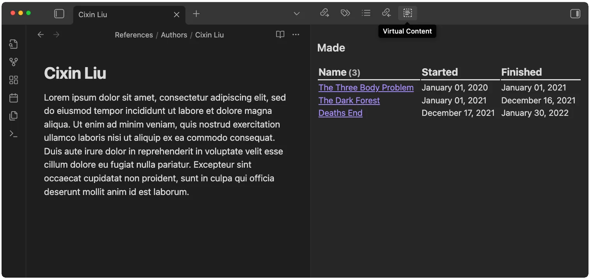
Task: Click the Lorem ipsum paragraph text
Action: 165,145
